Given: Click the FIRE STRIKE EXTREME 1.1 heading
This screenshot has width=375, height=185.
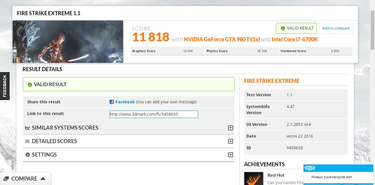Looking at the screenshot, I should pyautogui.click(x=49, y=13).
